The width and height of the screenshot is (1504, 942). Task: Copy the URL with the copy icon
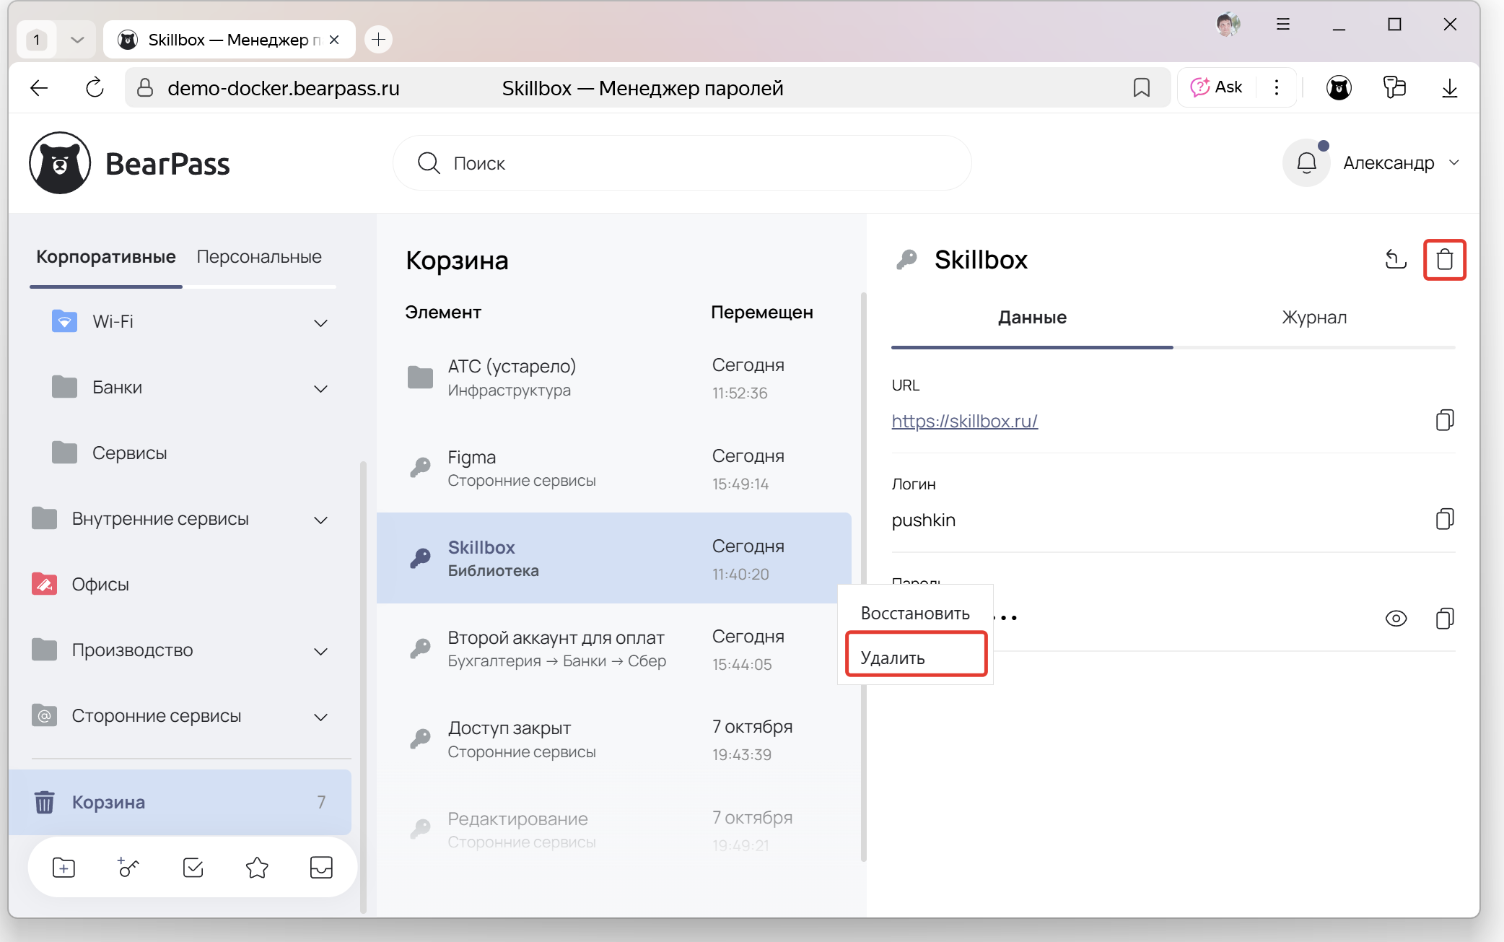pyautogui.click(x=1444, y=420)
